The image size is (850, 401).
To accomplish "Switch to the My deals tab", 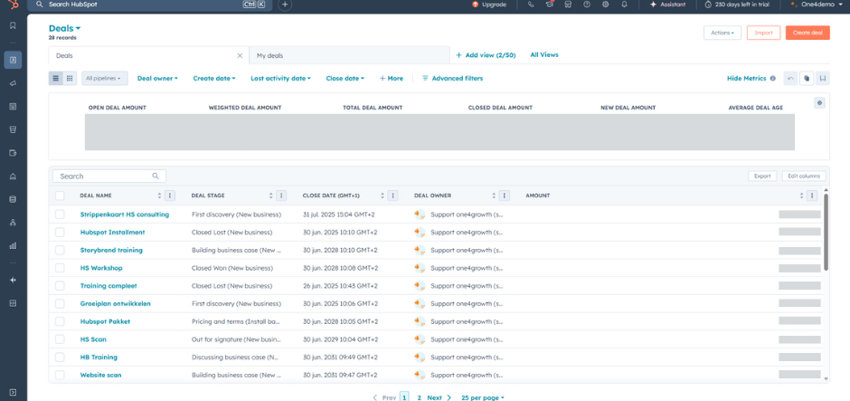I will click(x=270, y=56).
